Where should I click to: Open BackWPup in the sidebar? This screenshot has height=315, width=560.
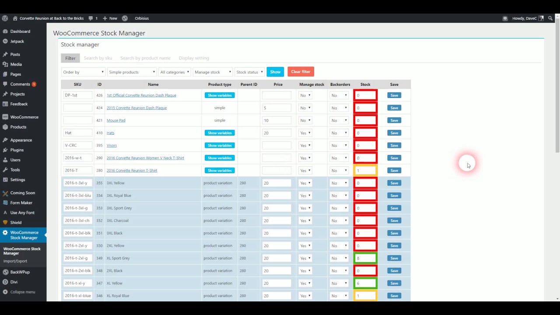coord(20,272)
